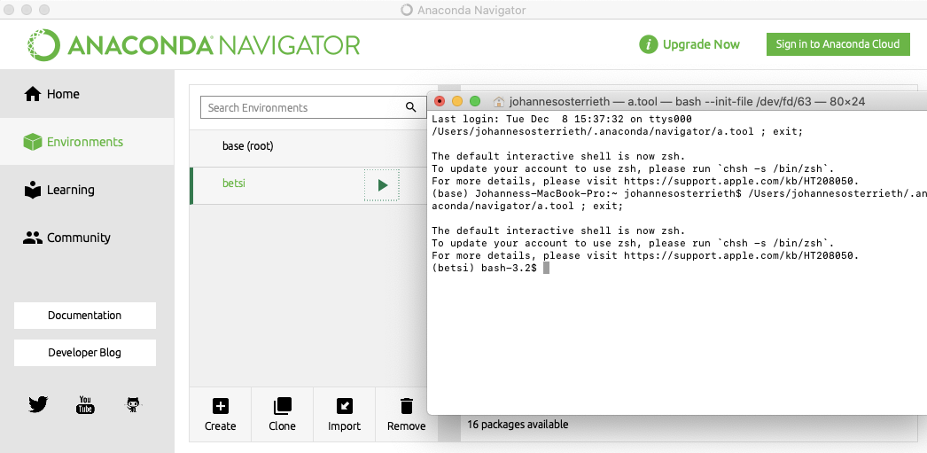Click the Community people icon
This screenshot has height=453, width=927.
coord(32,238)
